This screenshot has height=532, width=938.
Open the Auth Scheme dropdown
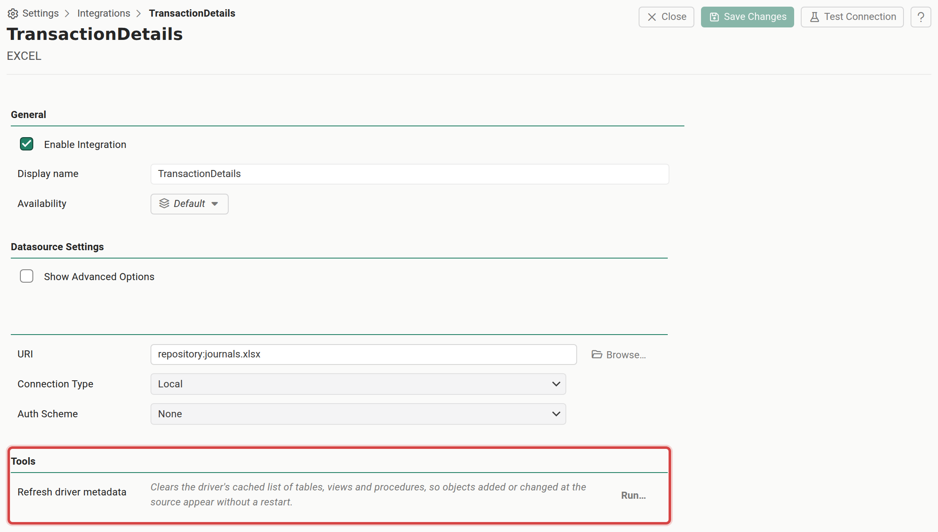click(358, 414)
